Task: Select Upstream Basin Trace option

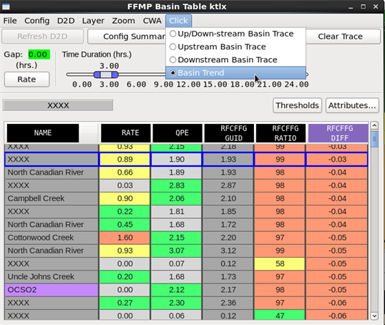Action: [x=235, y=47]
